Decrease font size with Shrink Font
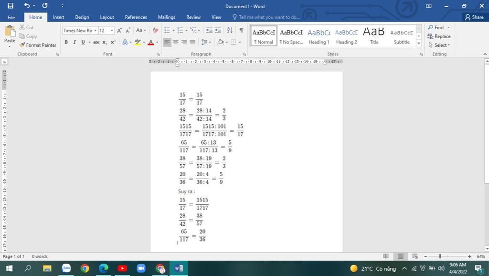This screenshot has width=489, height=276. pyautogui.click(x=128, y=30)
